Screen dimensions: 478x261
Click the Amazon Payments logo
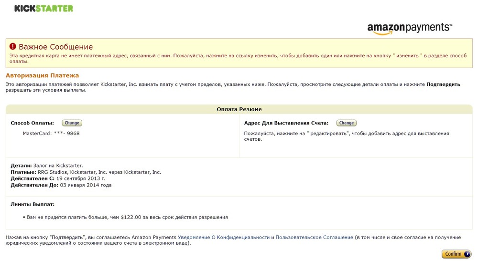410,28
